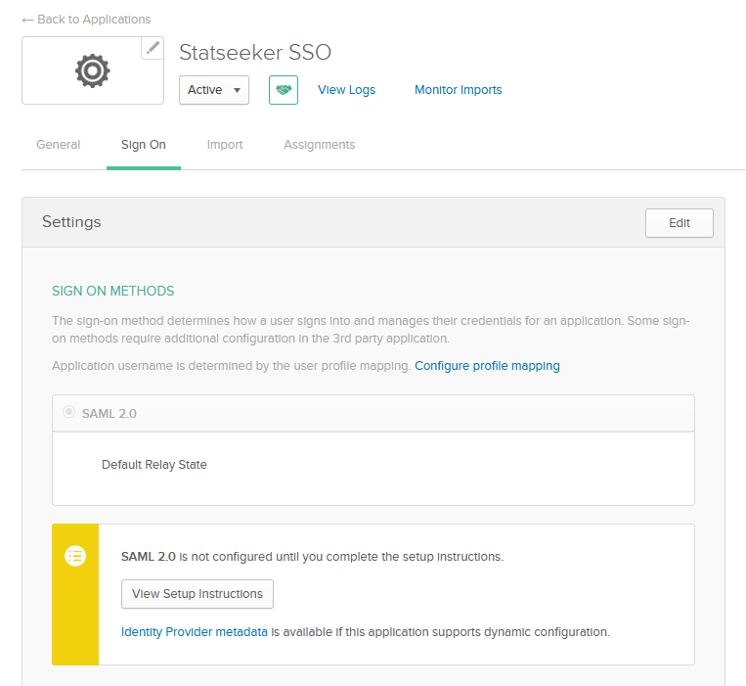Open View Logs link
The width and height of the screenshot is (746, 686).
point(346,90)
